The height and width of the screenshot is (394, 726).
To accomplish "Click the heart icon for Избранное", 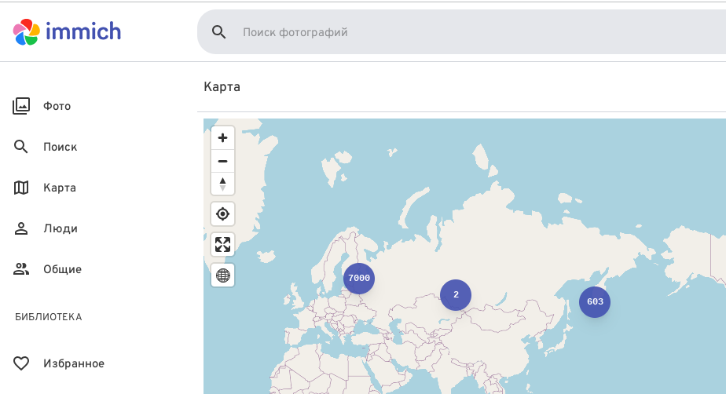I will pos(21,363).
